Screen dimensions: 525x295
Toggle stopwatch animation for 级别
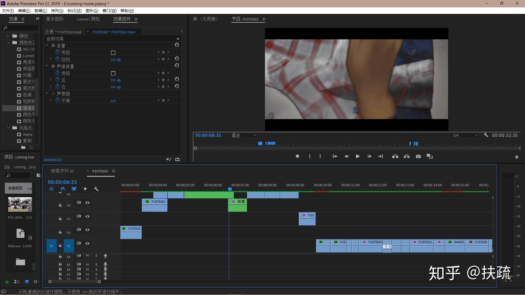click(x=57, y=59)
